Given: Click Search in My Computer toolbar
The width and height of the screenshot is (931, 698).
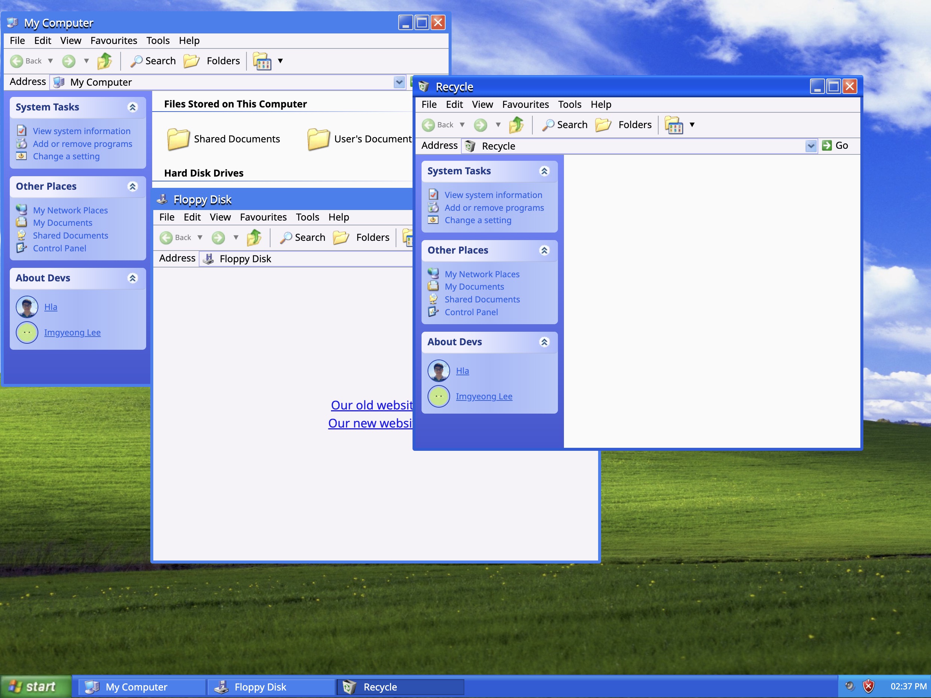Looking at the screenshot, I should 153,61.
